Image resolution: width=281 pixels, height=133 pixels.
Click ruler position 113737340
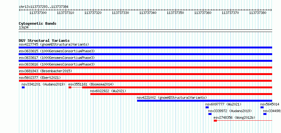(148, 13)
